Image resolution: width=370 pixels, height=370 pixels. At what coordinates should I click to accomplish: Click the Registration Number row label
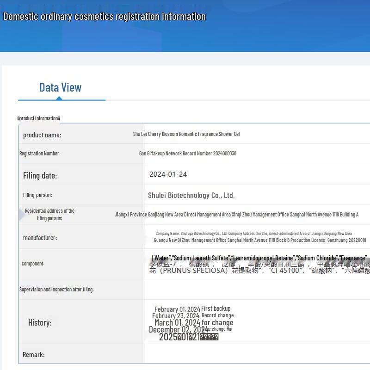tap(40, 154)
